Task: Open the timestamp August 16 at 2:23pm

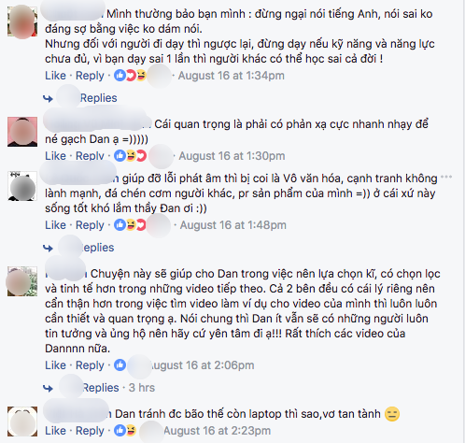Action: 217,430
